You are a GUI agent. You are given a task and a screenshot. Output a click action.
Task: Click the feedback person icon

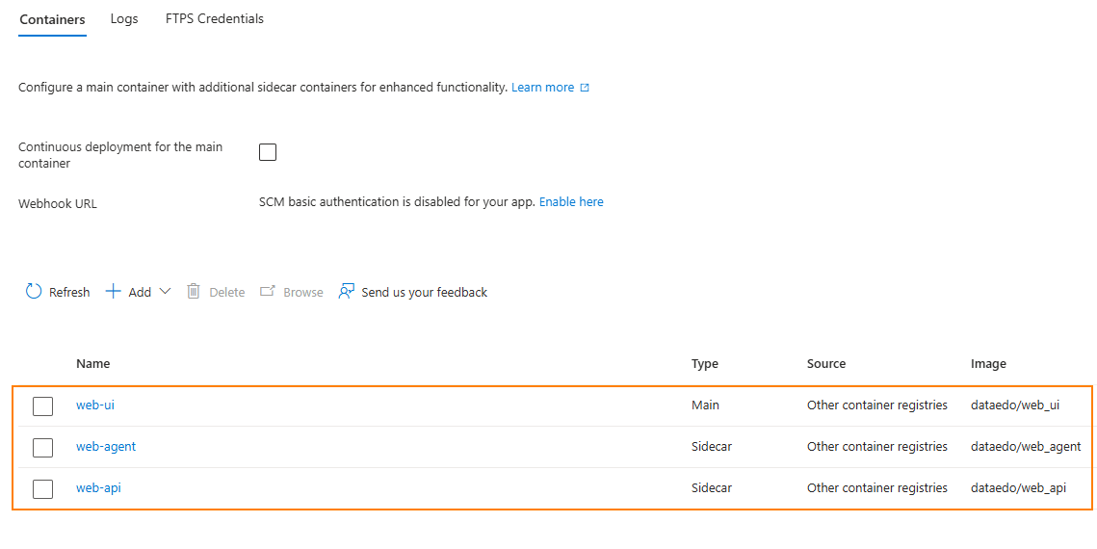[346, 292]
